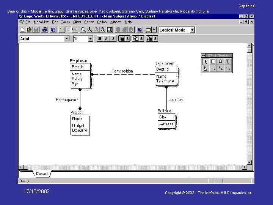This screenshot has height=205, width=273.
Task: Click the first greyed database server icon
Action: point(118,30)
